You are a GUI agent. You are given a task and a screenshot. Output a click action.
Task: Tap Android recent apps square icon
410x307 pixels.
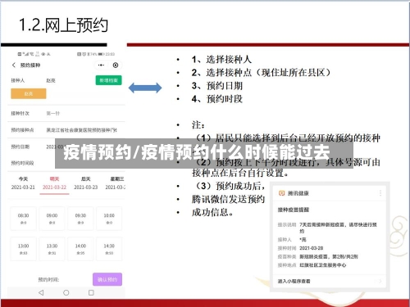click(91, 292)
